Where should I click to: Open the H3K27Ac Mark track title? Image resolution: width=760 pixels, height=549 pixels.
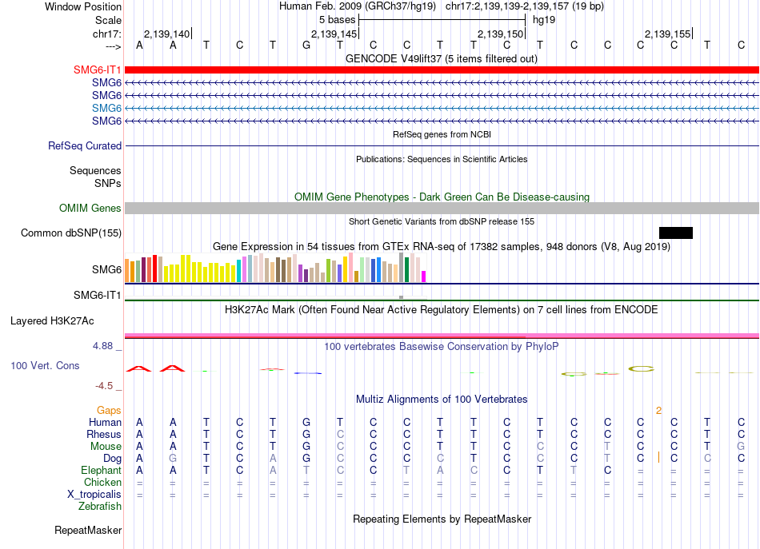point(442,309)
